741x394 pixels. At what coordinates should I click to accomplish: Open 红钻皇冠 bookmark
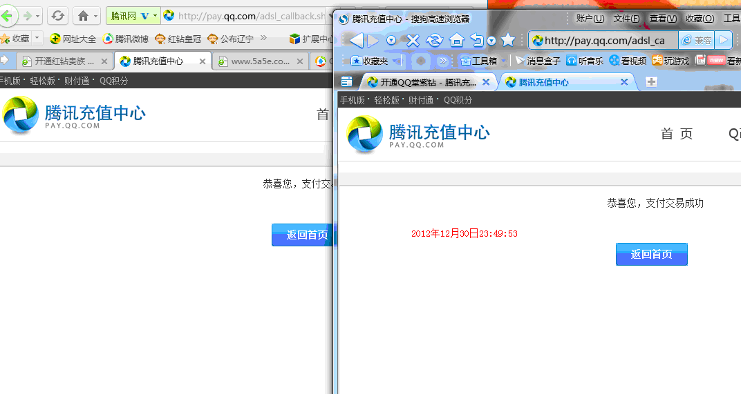178,39
